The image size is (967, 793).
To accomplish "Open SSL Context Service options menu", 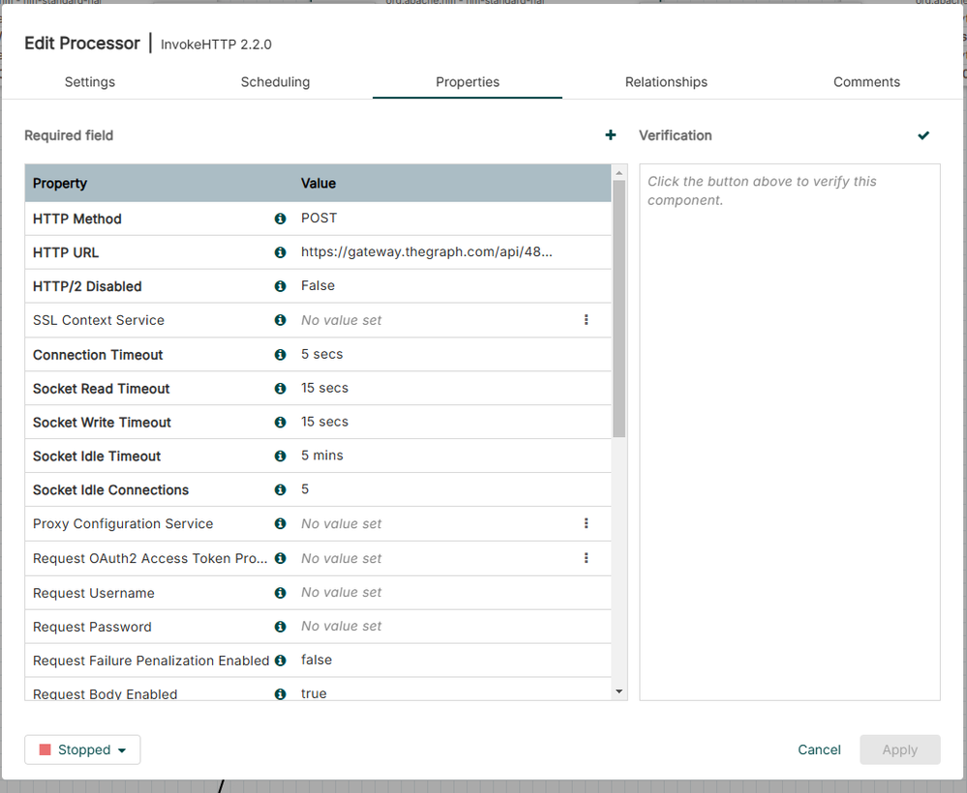I will pos(586,320).
